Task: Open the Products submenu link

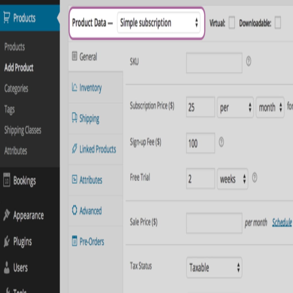Action: (x=15, y=47)
